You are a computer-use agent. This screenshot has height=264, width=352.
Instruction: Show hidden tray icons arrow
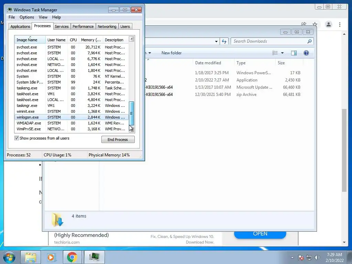(292, 257)
